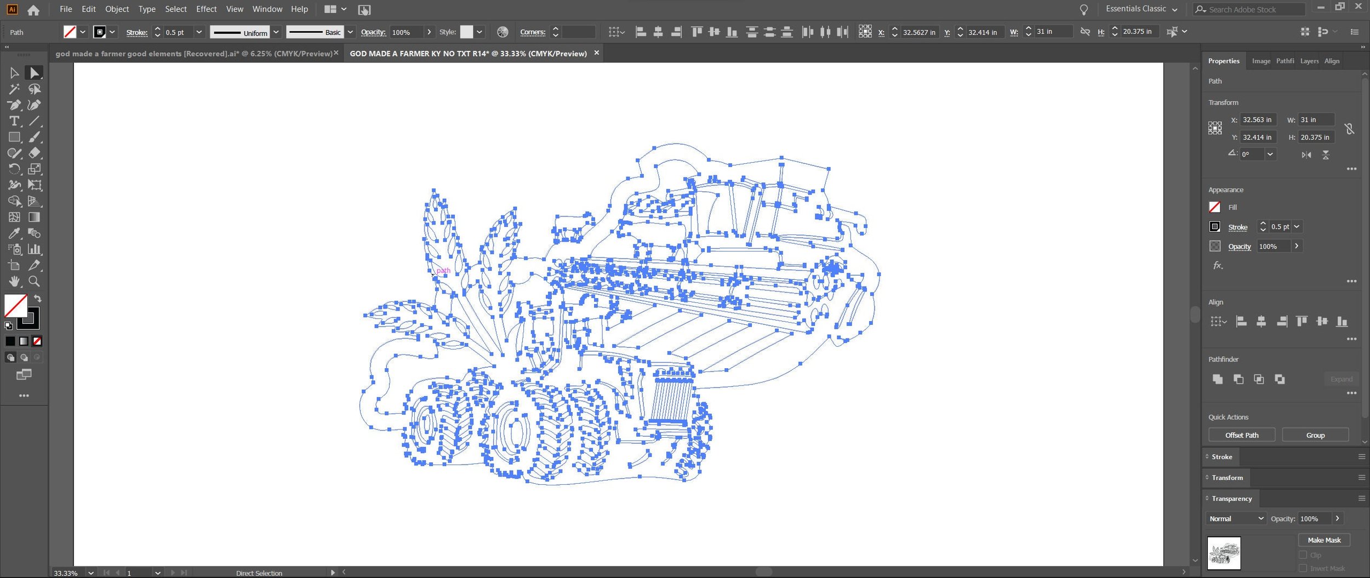Toggle the Clip checkbox
Screen dimensions: 1370x578
1303,554
